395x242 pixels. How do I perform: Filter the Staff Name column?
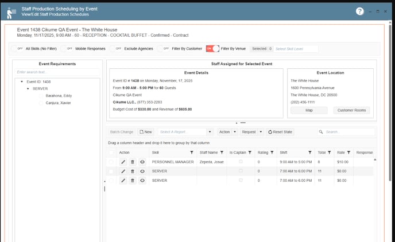222,153
